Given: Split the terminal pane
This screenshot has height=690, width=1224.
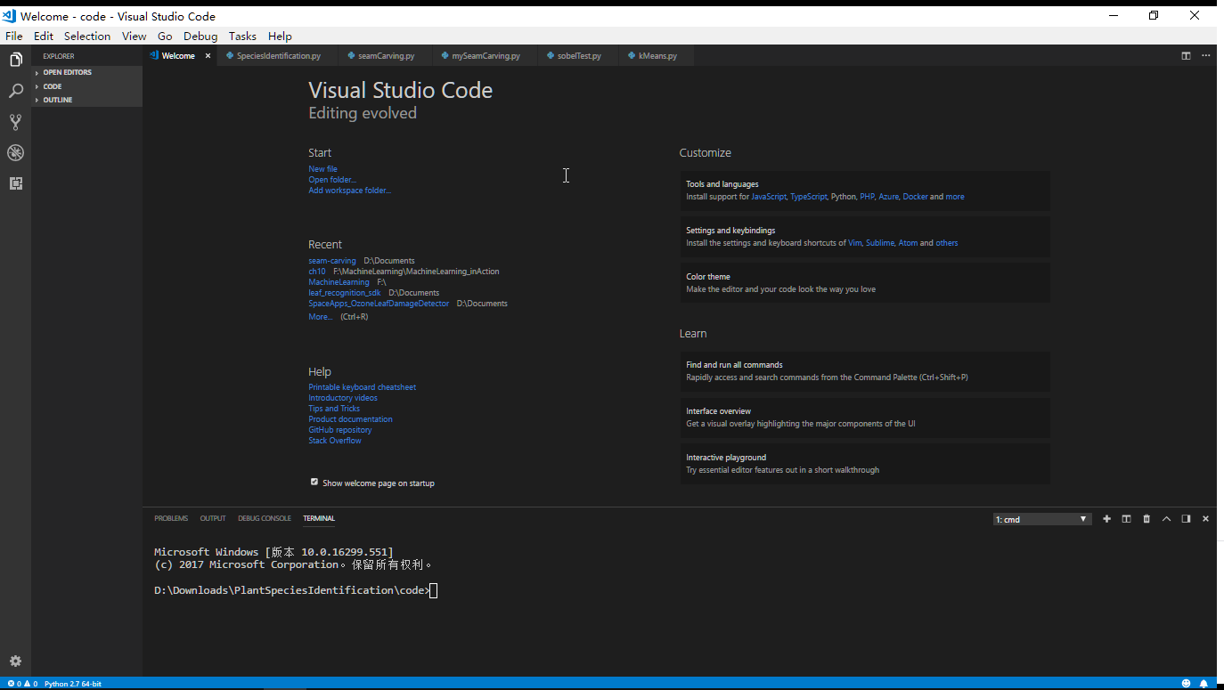Looking at the screenshot, I should point(1126,519).
